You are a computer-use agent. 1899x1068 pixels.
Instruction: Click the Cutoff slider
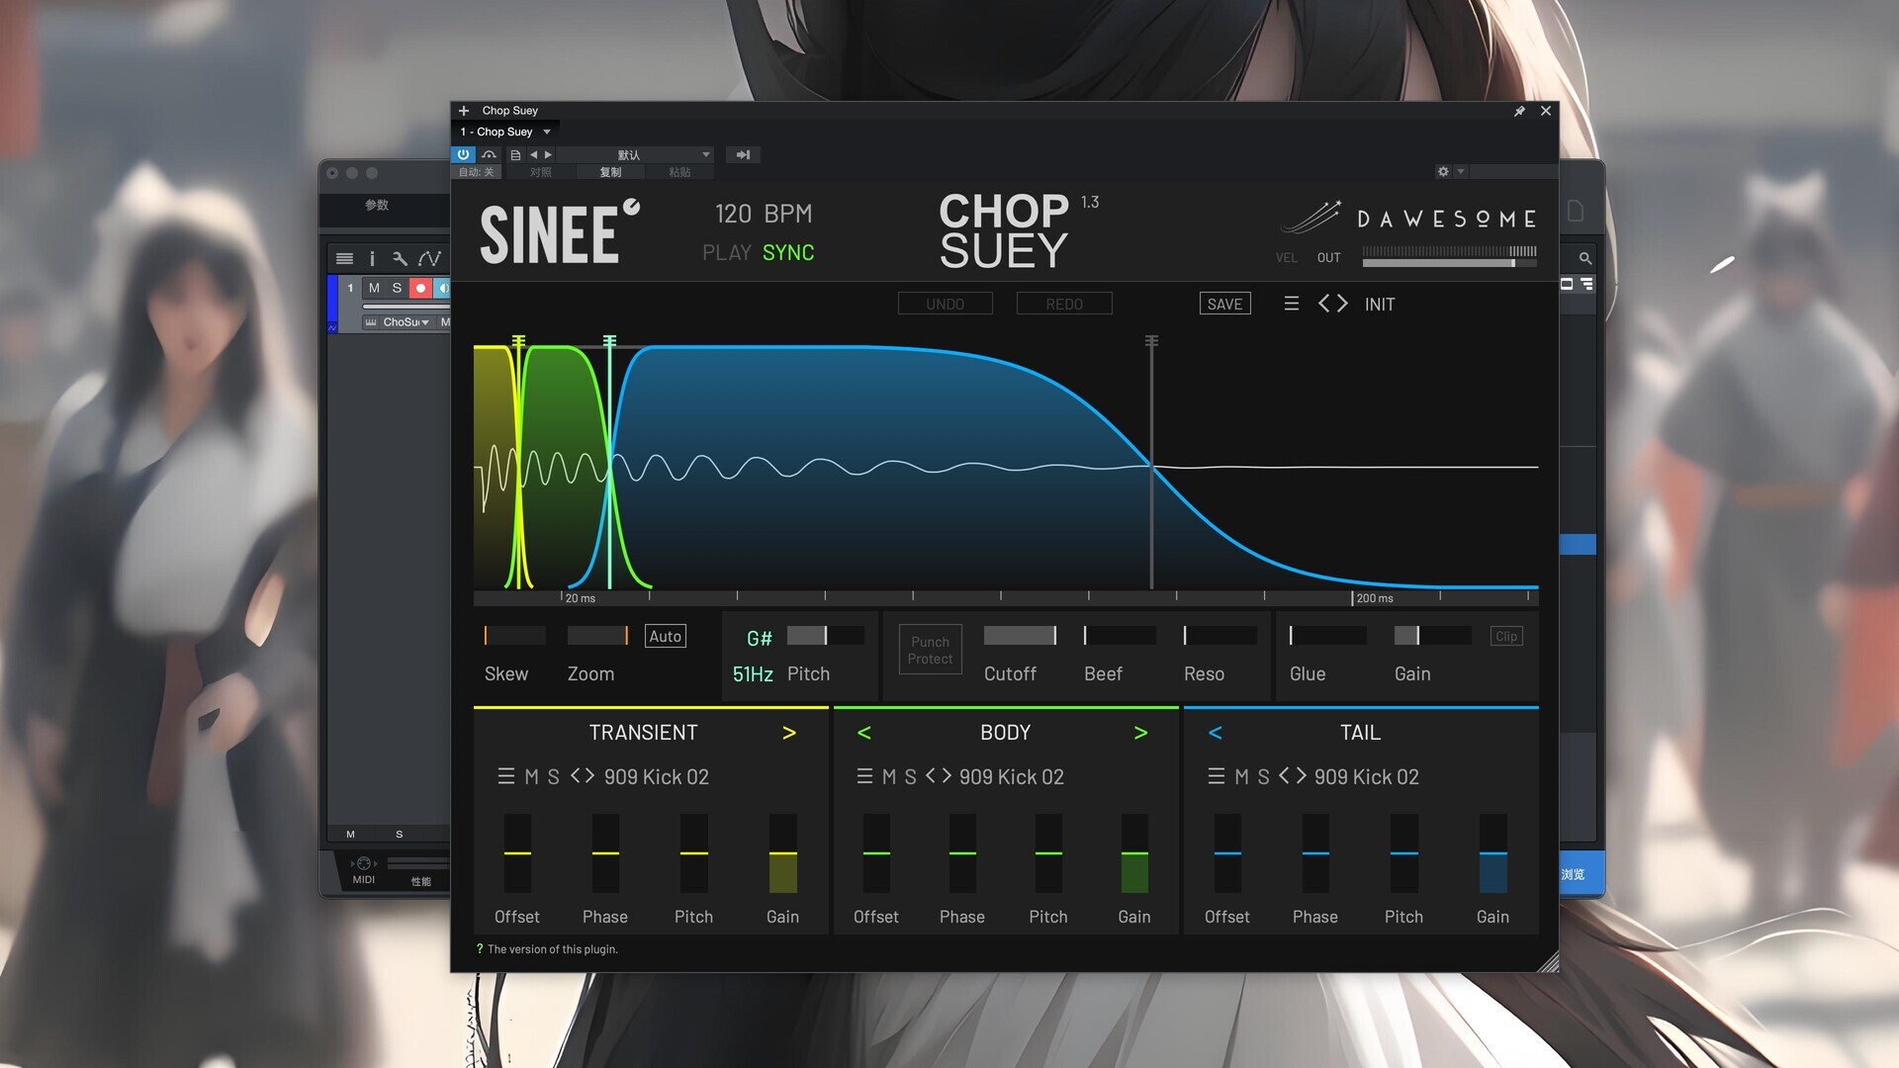tap(1020, 635)
